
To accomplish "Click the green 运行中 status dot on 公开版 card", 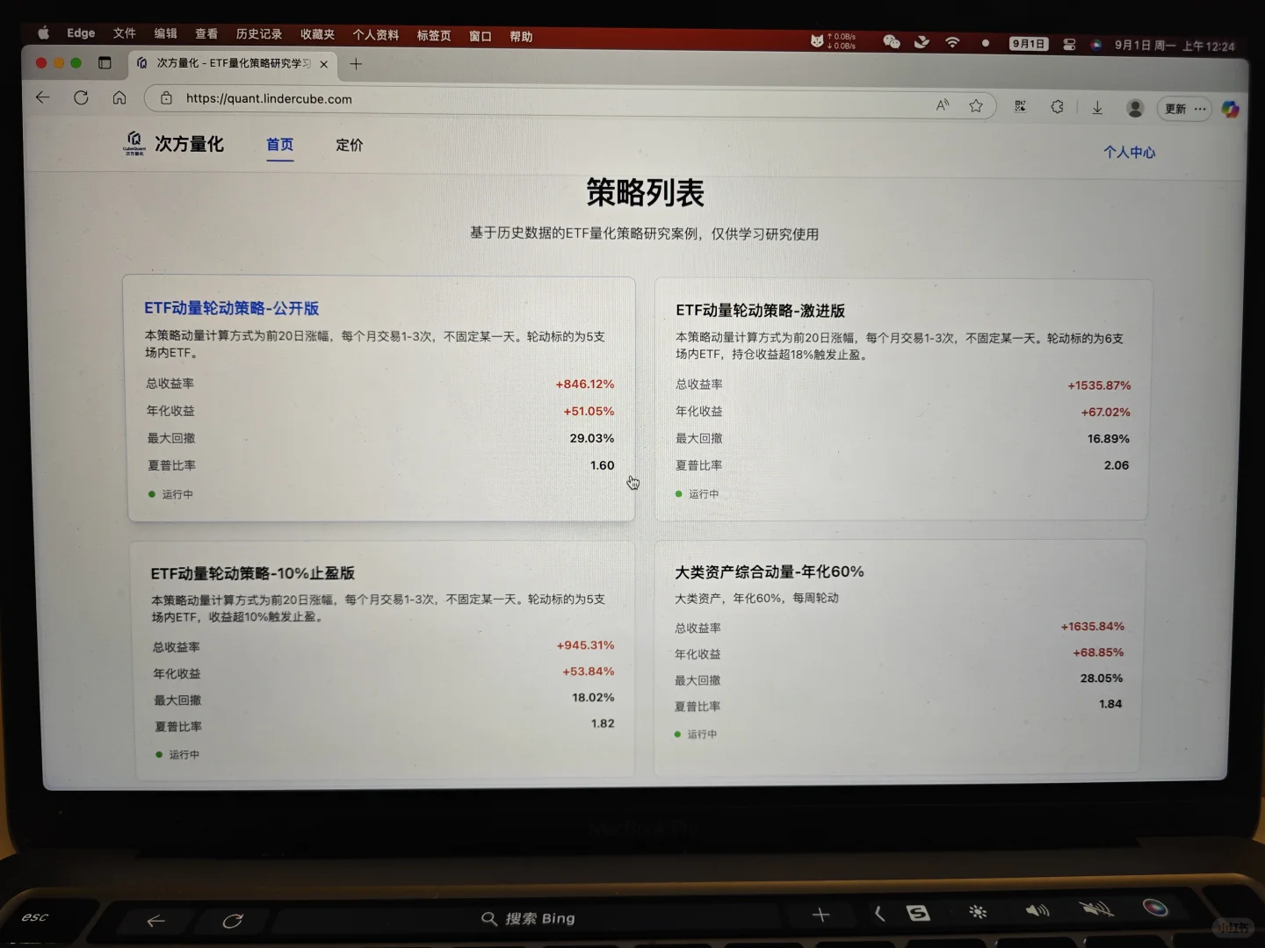I will point(151,494).
